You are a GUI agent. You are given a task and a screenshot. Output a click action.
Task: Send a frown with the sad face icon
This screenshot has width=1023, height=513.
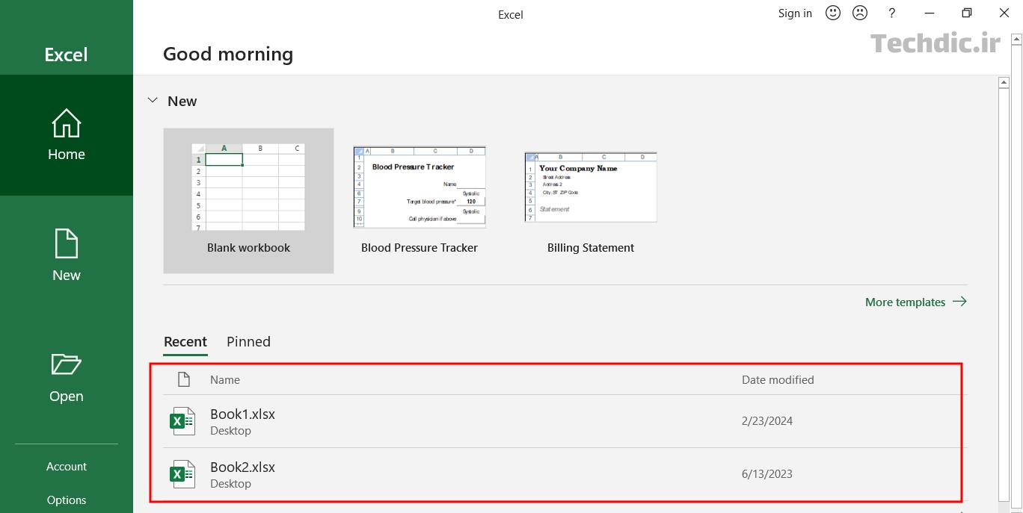click(860, 13)
